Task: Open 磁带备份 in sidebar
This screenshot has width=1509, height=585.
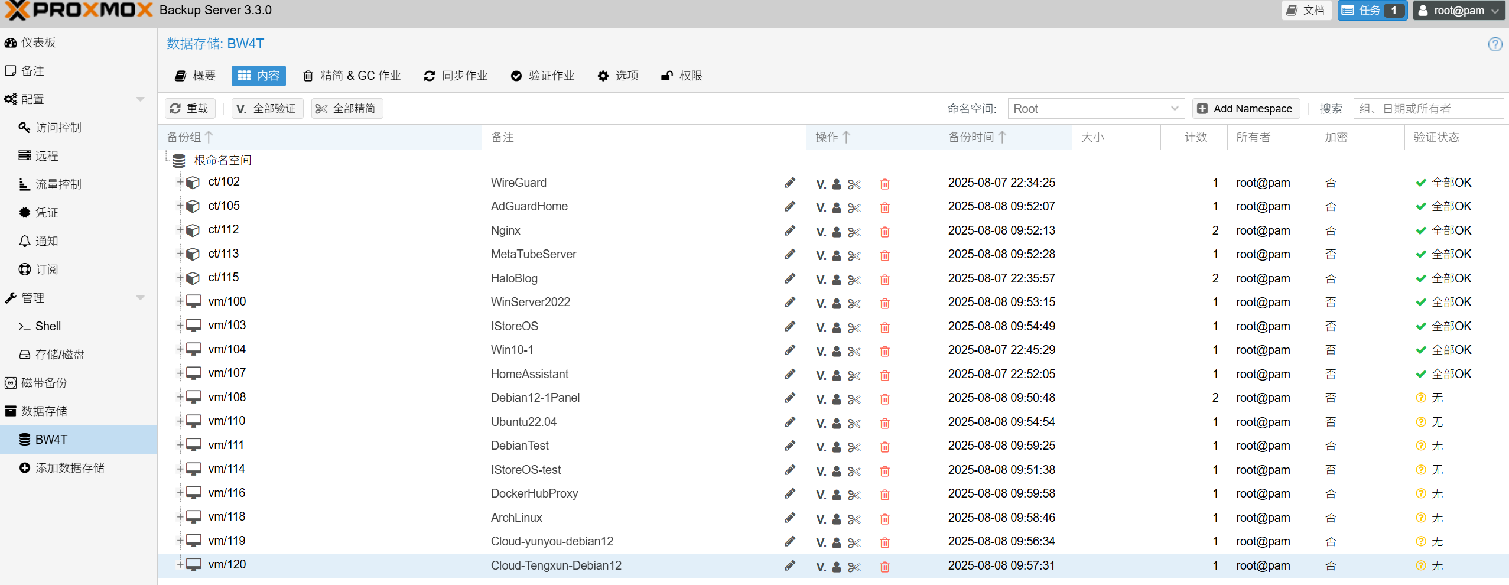Action: [79, 383]
